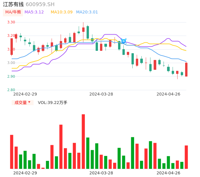Click the 2.90 price axis label
200x177 pixels.
(x=11, y=77)
